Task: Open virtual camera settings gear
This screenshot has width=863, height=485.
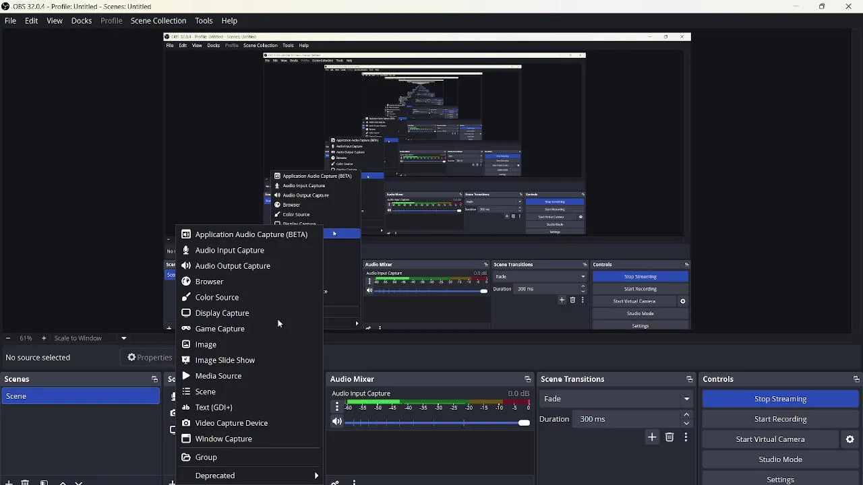Action: (850, 439)
